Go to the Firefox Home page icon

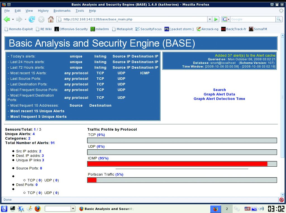pos(51,19)
